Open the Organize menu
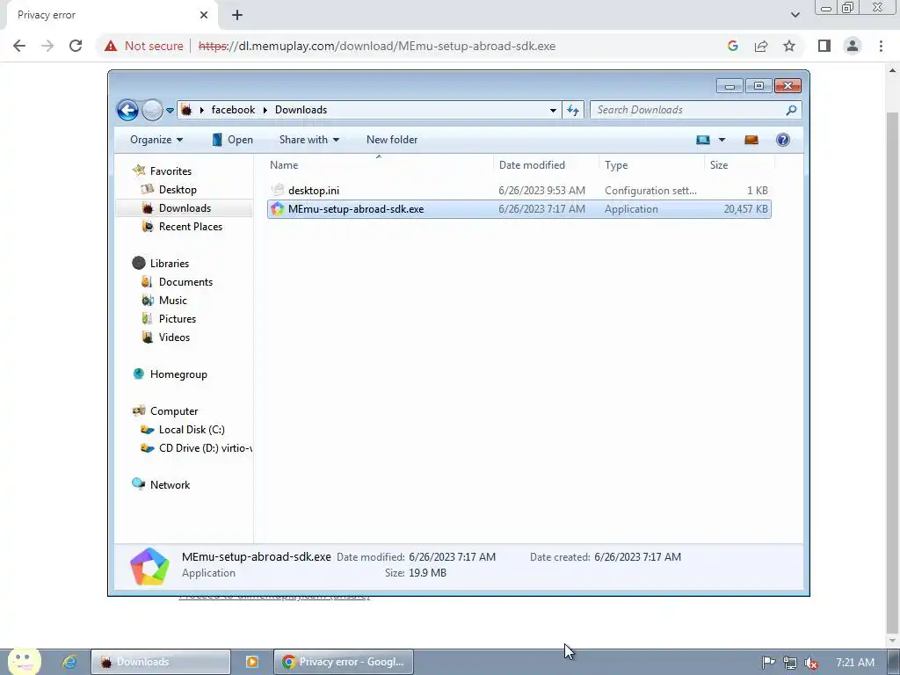 (x=156, y=140)
